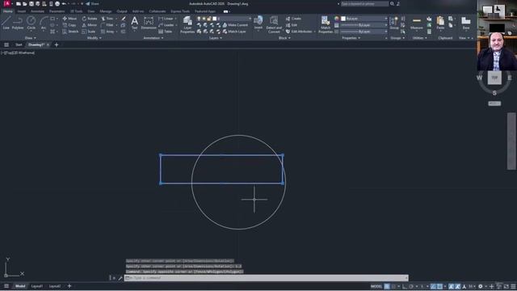Viewport: 517px width, 291px height.
Task: Activate the Stretch command
Action: pos(70,32)
